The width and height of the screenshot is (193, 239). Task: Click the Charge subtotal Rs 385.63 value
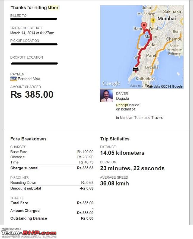coord(85,168)
